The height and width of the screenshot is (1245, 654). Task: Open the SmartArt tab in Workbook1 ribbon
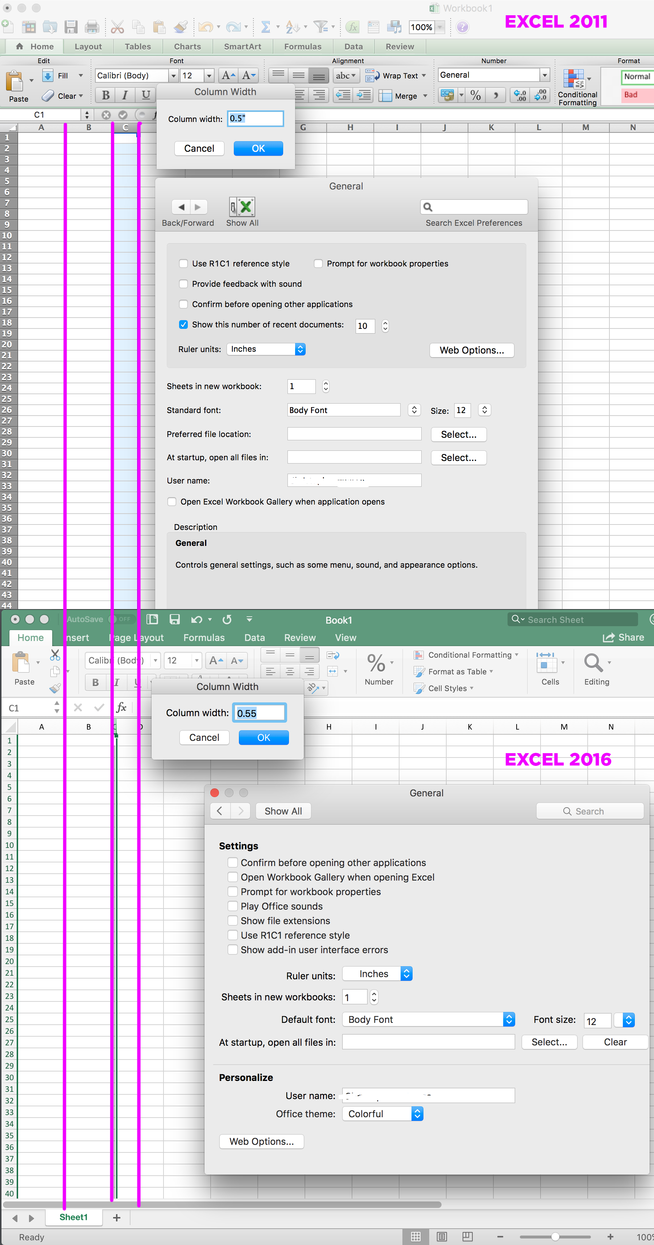[242, 46]
